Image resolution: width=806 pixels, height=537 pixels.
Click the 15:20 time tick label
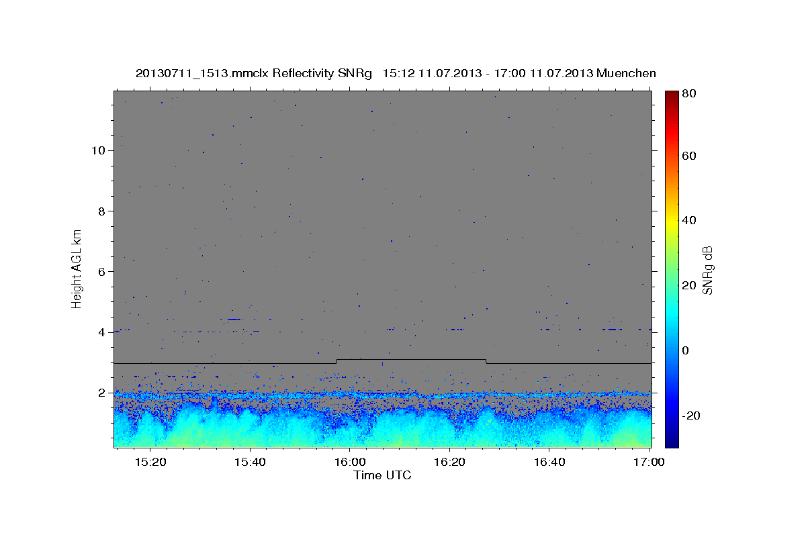point(150,462)
